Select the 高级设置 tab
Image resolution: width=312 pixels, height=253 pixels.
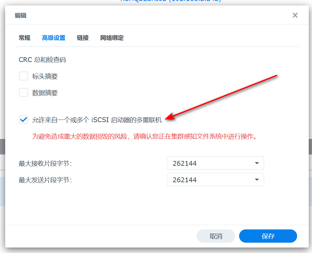[x=53, y=38]
